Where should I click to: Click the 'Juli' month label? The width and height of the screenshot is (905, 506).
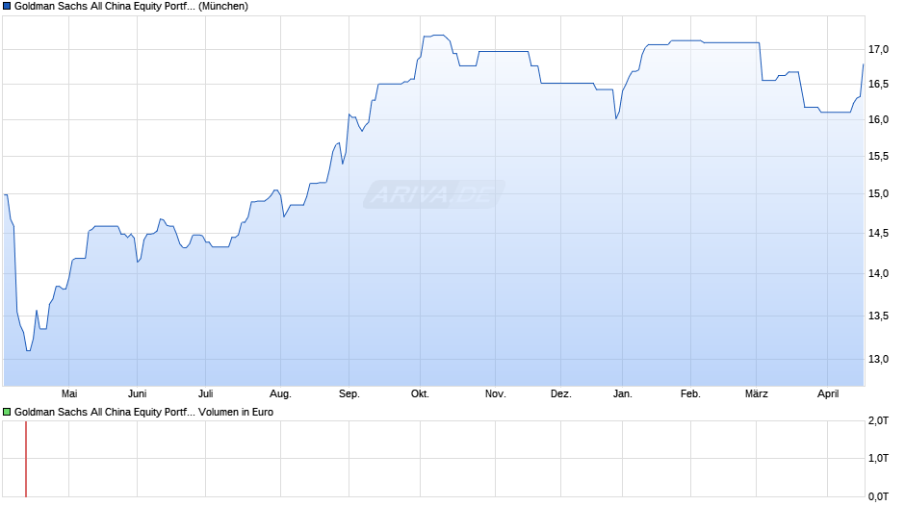[x=205, y=393]
